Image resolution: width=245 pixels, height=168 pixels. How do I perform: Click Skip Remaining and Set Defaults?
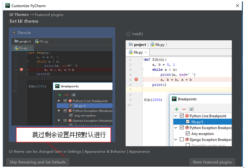point(38,162)
